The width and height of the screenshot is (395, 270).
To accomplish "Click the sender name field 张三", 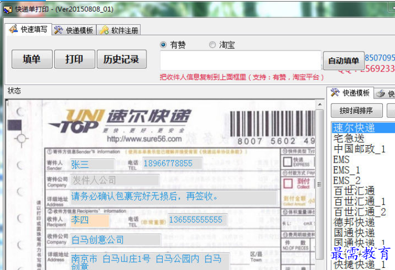I will 92,165.
